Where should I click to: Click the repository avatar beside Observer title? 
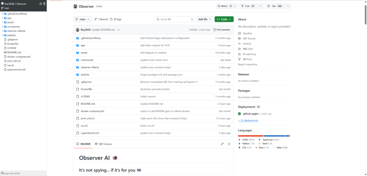[75, 6]
